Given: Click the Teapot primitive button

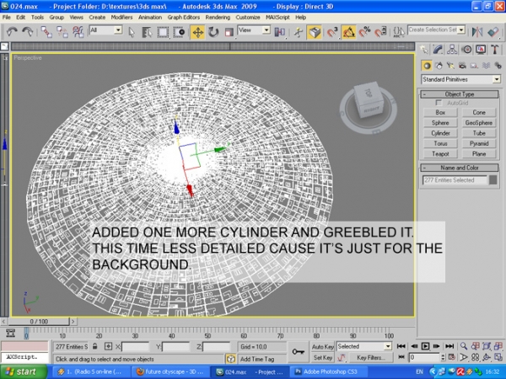Looking at the screenshot, I should pyautogui.click(x=440, y=154).
